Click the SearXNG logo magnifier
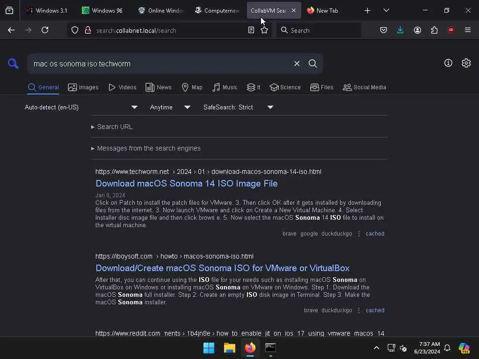The height and width of the screenshot is (359, 479). tap(13, 64)
